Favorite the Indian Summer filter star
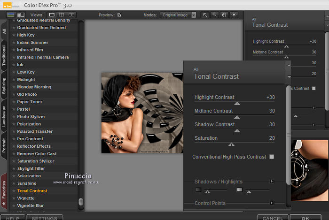The width and height of the screenshot is (329, 220). click(14, 43)
